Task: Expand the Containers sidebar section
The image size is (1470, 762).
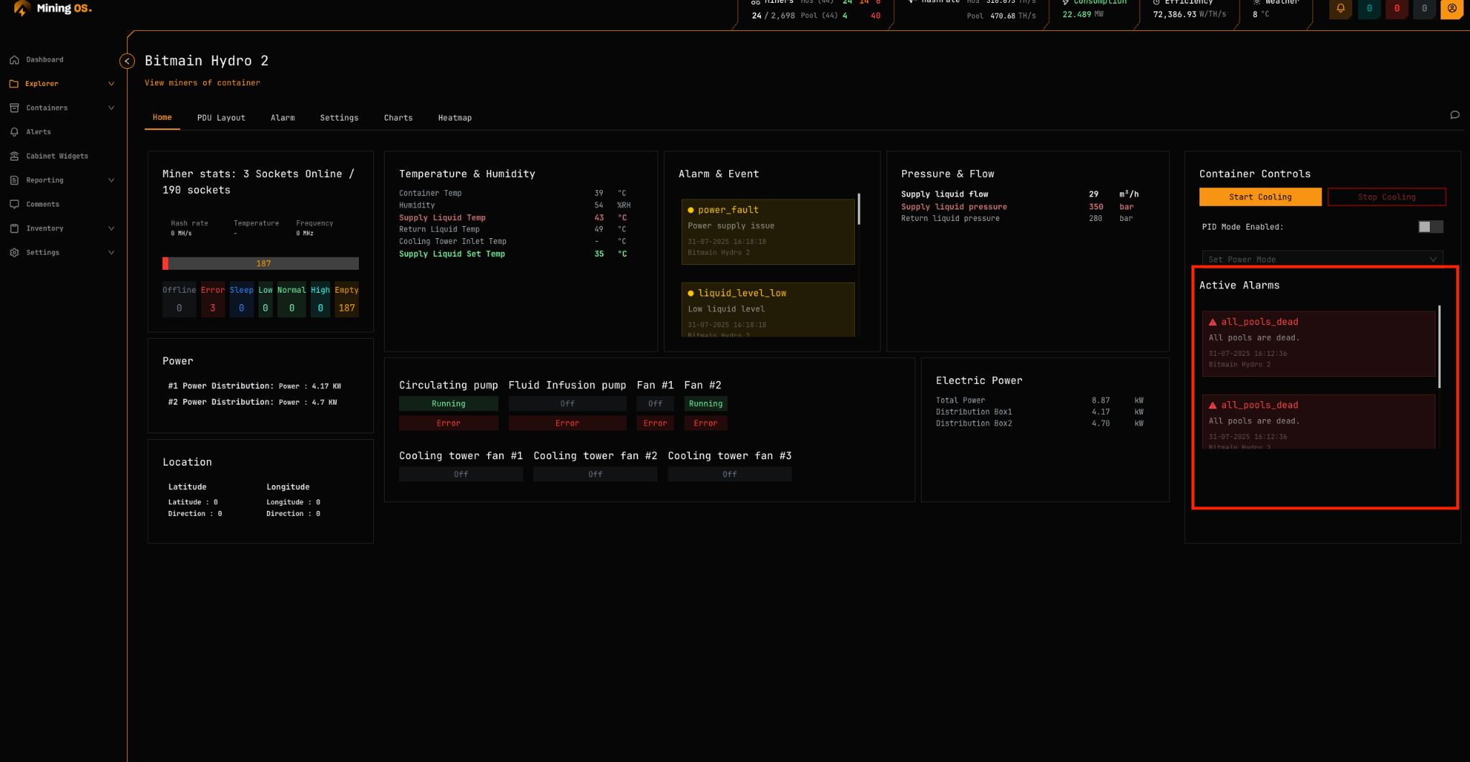Action: [x=47, y=108]
